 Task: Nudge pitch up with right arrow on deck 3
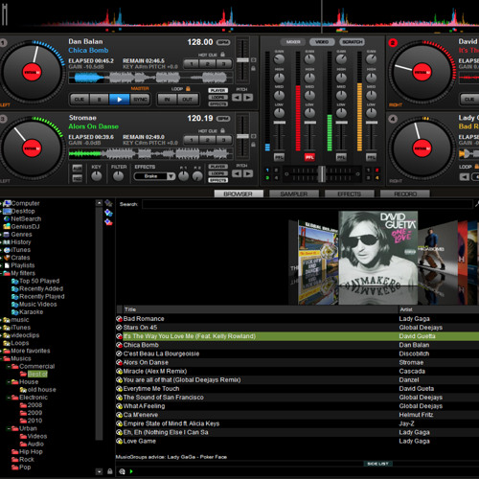(x=248, y=173)
